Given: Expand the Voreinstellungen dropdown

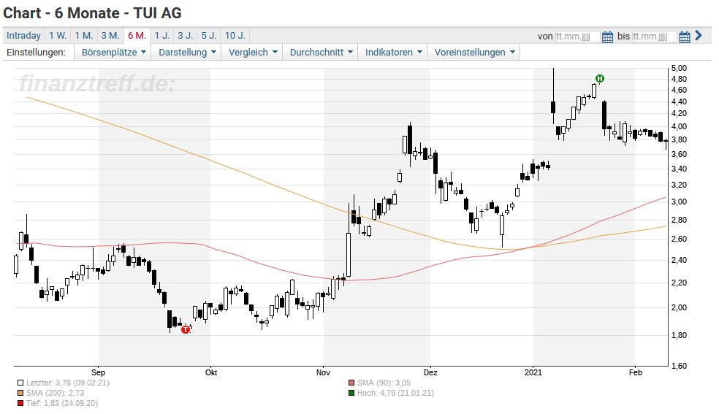Looking at the screenshot, I should [x=474, y=53].
